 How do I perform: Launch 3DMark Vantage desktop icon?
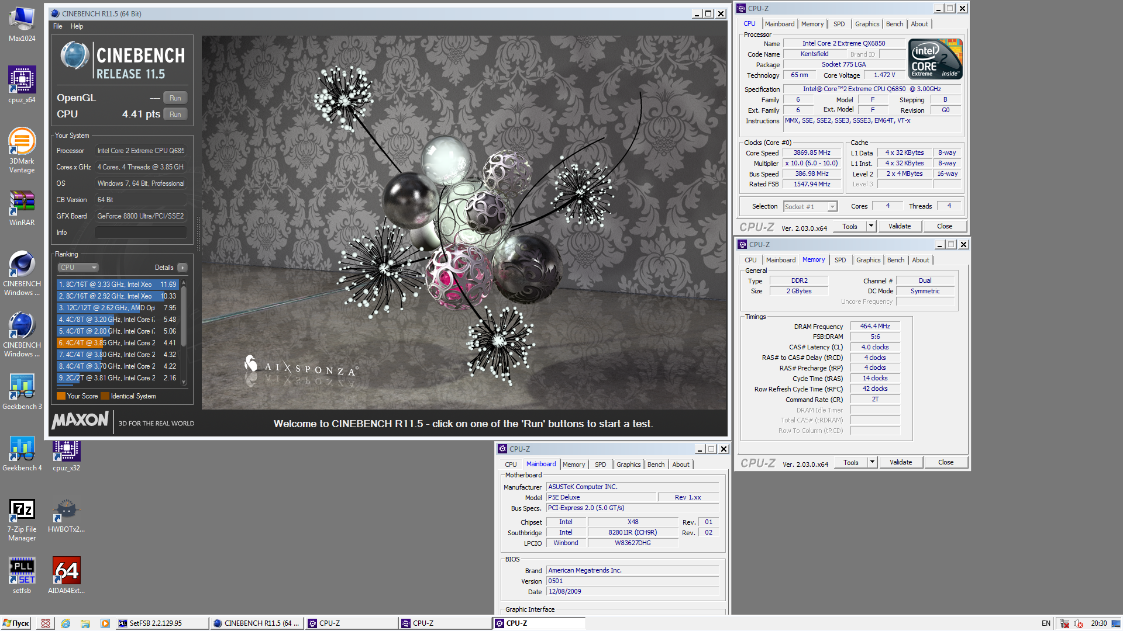pos(22,150)
